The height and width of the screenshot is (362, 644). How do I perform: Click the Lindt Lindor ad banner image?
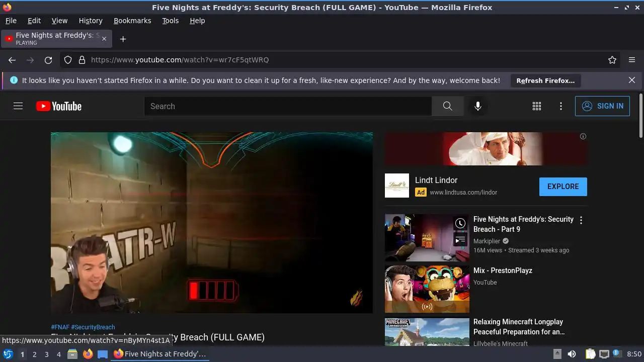[486, 149]
